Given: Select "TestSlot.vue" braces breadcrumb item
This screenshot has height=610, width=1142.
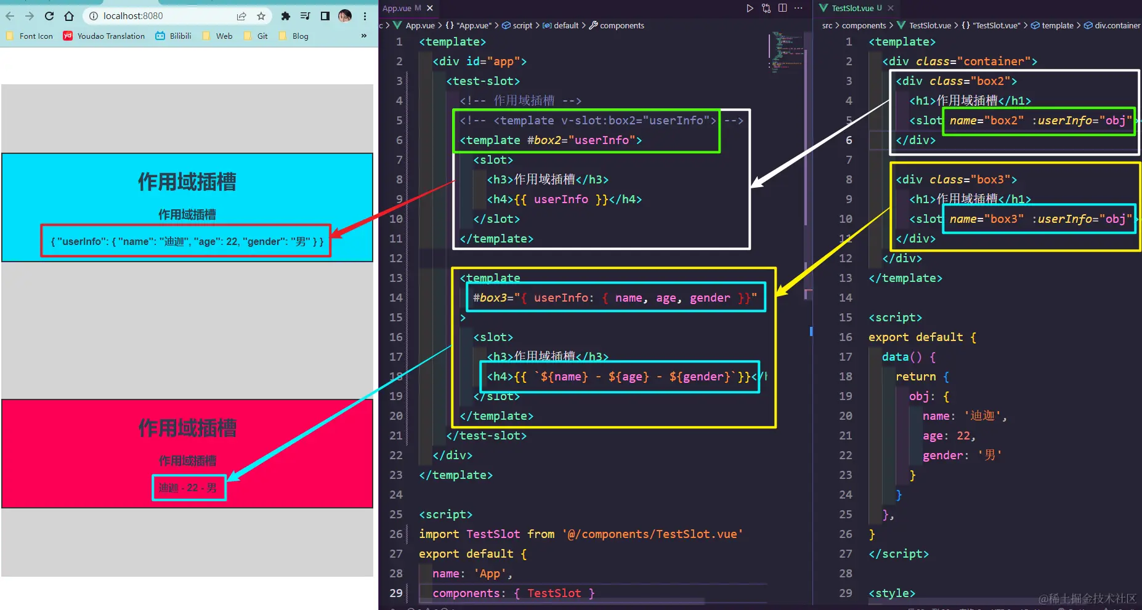Looking at the screenshot, I should 991,25.
